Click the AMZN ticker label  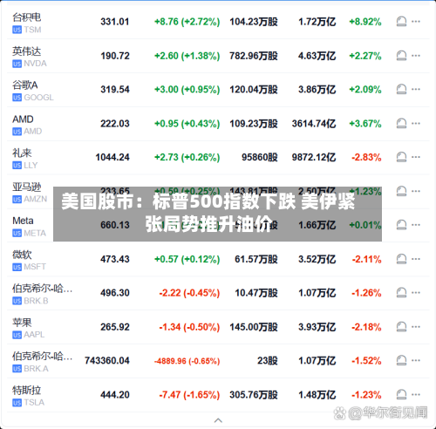point(35,199)
